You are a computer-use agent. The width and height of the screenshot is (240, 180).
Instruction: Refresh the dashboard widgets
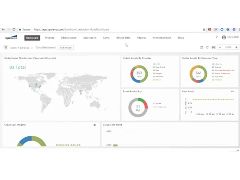[x=207, y=48]
